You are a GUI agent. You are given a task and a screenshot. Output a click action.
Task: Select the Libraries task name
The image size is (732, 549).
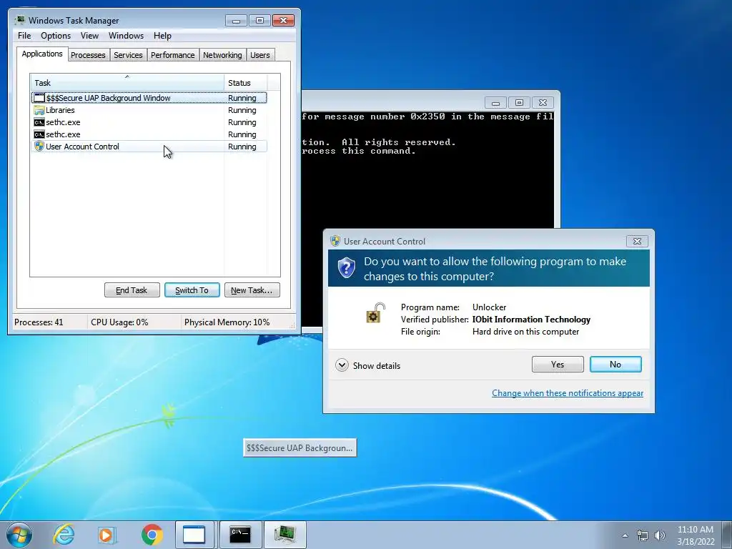point(60,110)
